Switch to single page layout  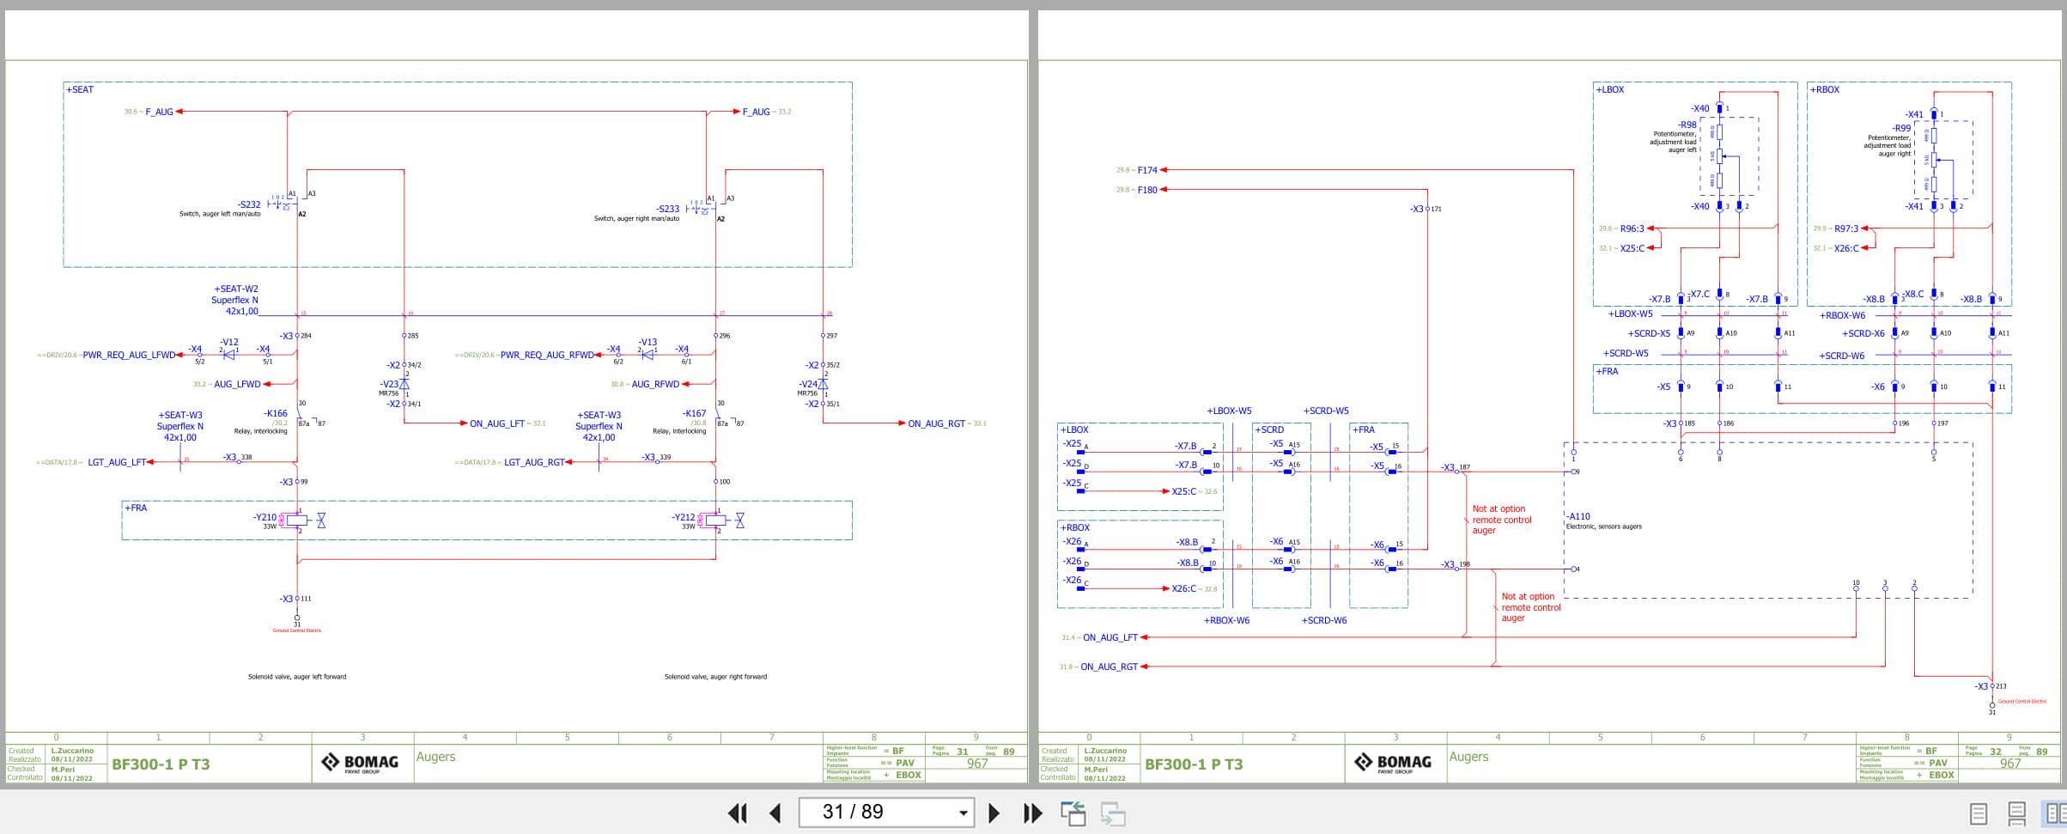click(1978, 813)
